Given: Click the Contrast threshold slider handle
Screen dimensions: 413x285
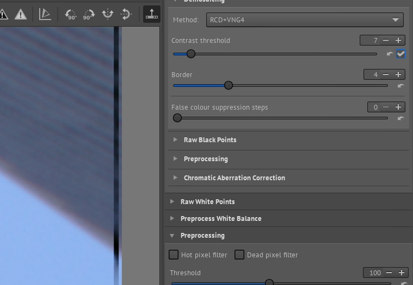Looking at the screenshot, I should (191, 54).
